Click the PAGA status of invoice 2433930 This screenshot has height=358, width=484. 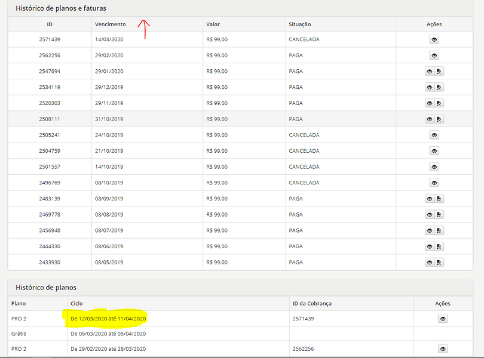[296, 263]
